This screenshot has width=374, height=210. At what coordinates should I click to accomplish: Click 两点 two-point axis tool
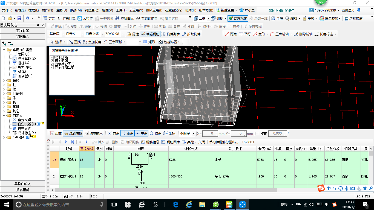pyautogui.click(x=231, y=34)
